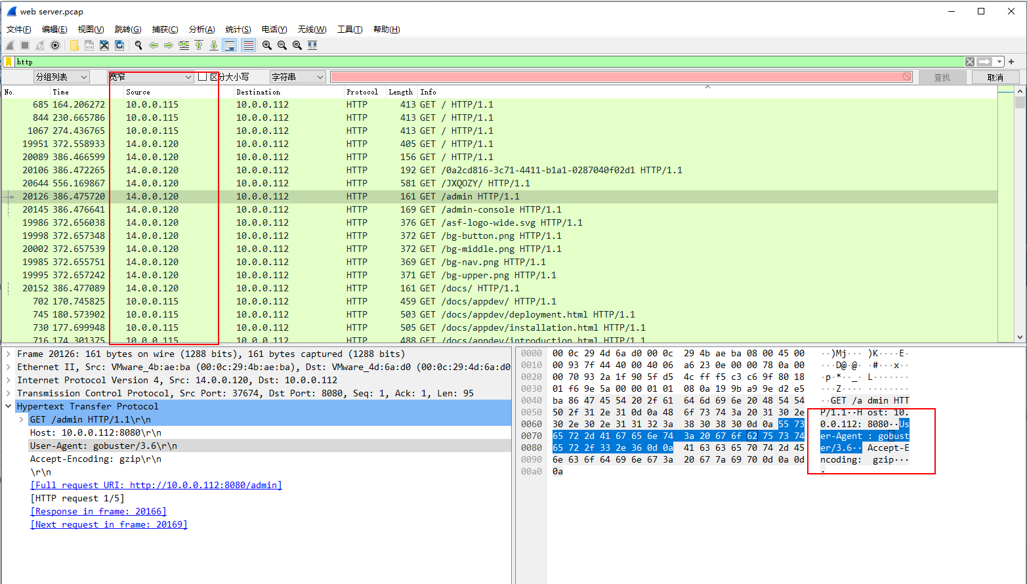The width and height of the screenshot is (1027, 584).
Task: Open the 分析(A) menu
Action: click(x=201, y=30)
